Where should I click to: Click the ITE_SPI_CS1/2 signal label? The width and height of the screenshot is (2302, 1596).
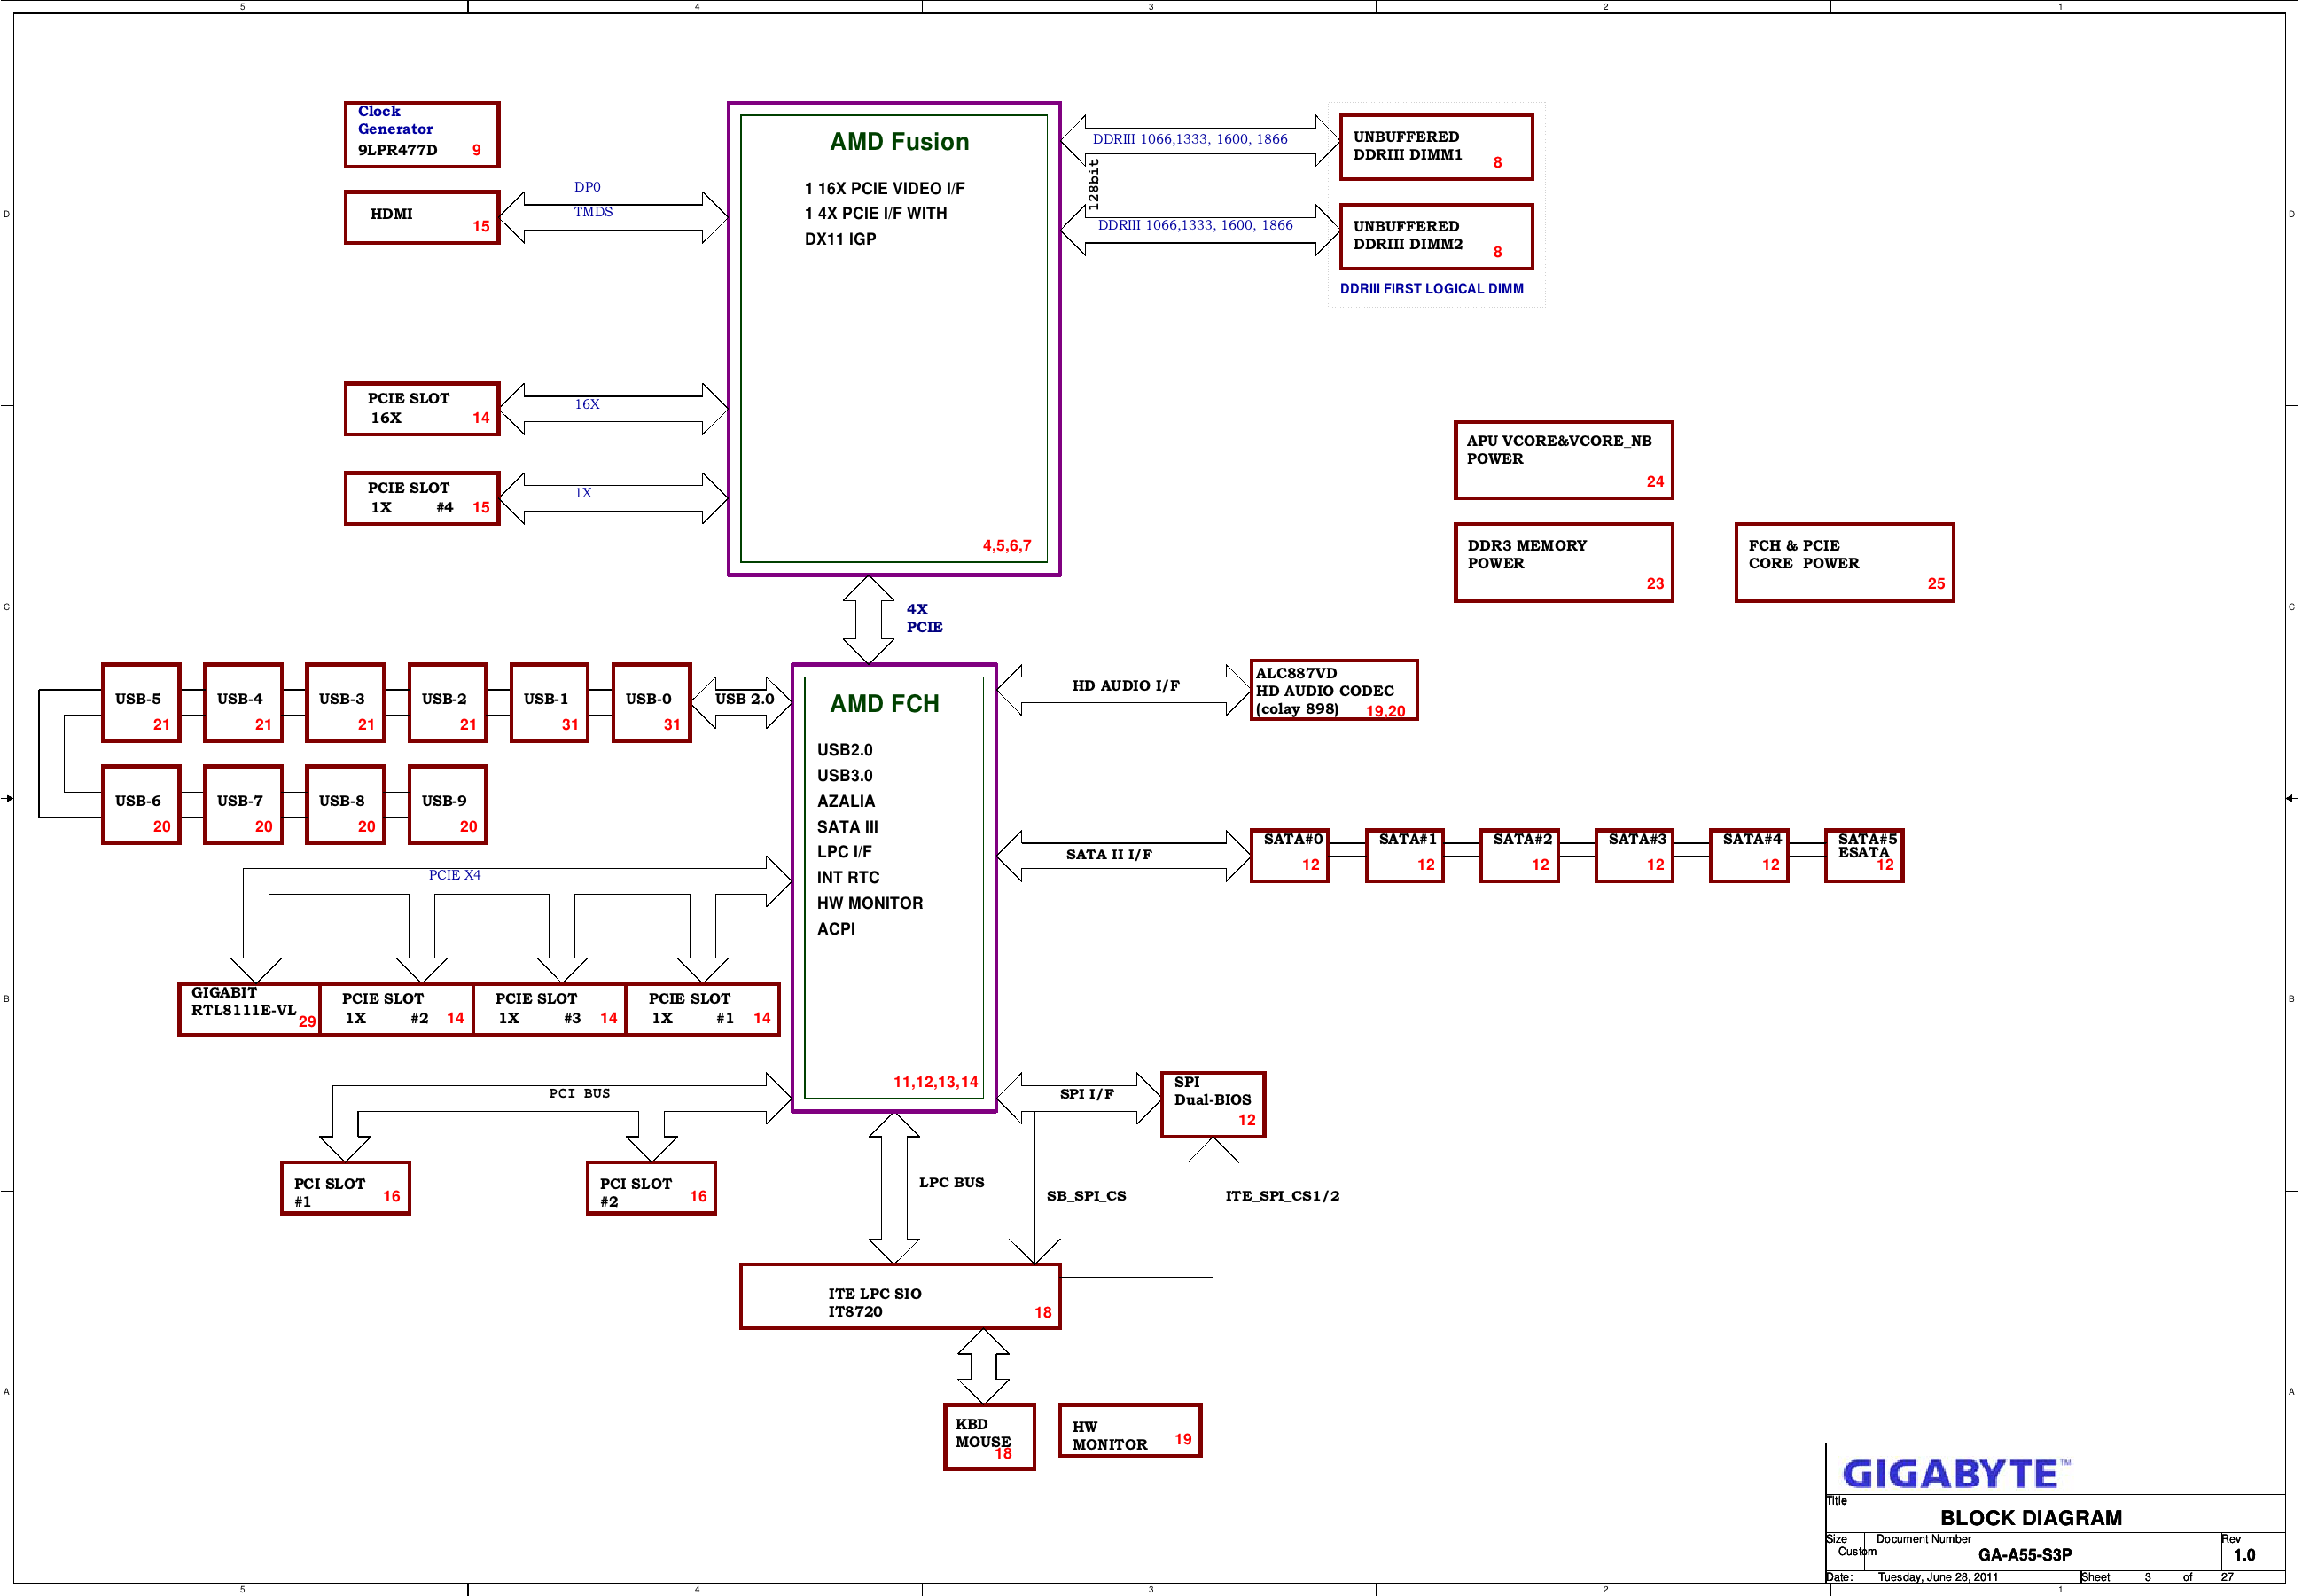click(1283, 1196)
